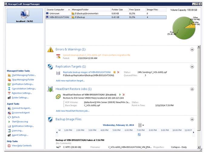Click the Replication Targets shield icon
This screenshot has height=154, width=204.
point(50,67)
